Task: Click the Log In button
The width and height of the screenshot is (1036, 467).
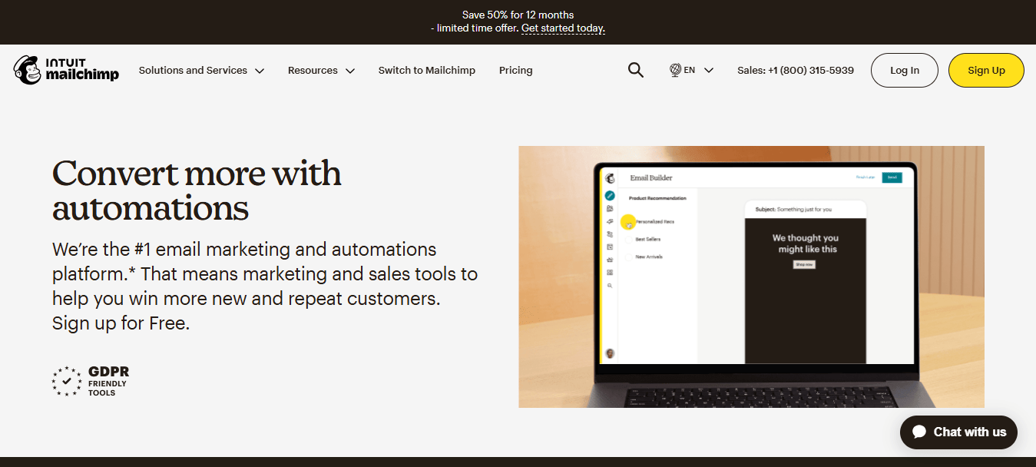Action: click(904, 70)
